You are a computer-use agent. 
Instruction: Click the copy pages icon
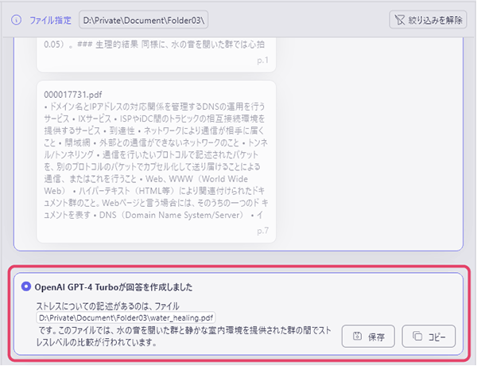click(417, 336)
